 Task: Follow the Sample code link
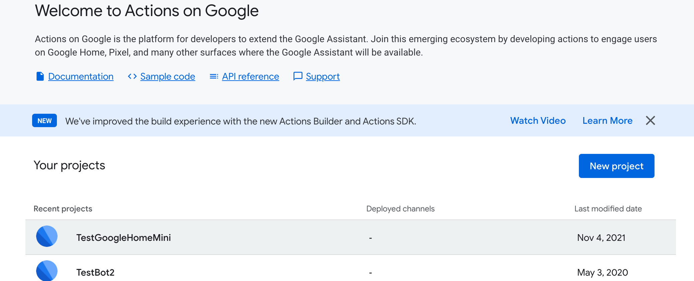[x=168, y=76]
